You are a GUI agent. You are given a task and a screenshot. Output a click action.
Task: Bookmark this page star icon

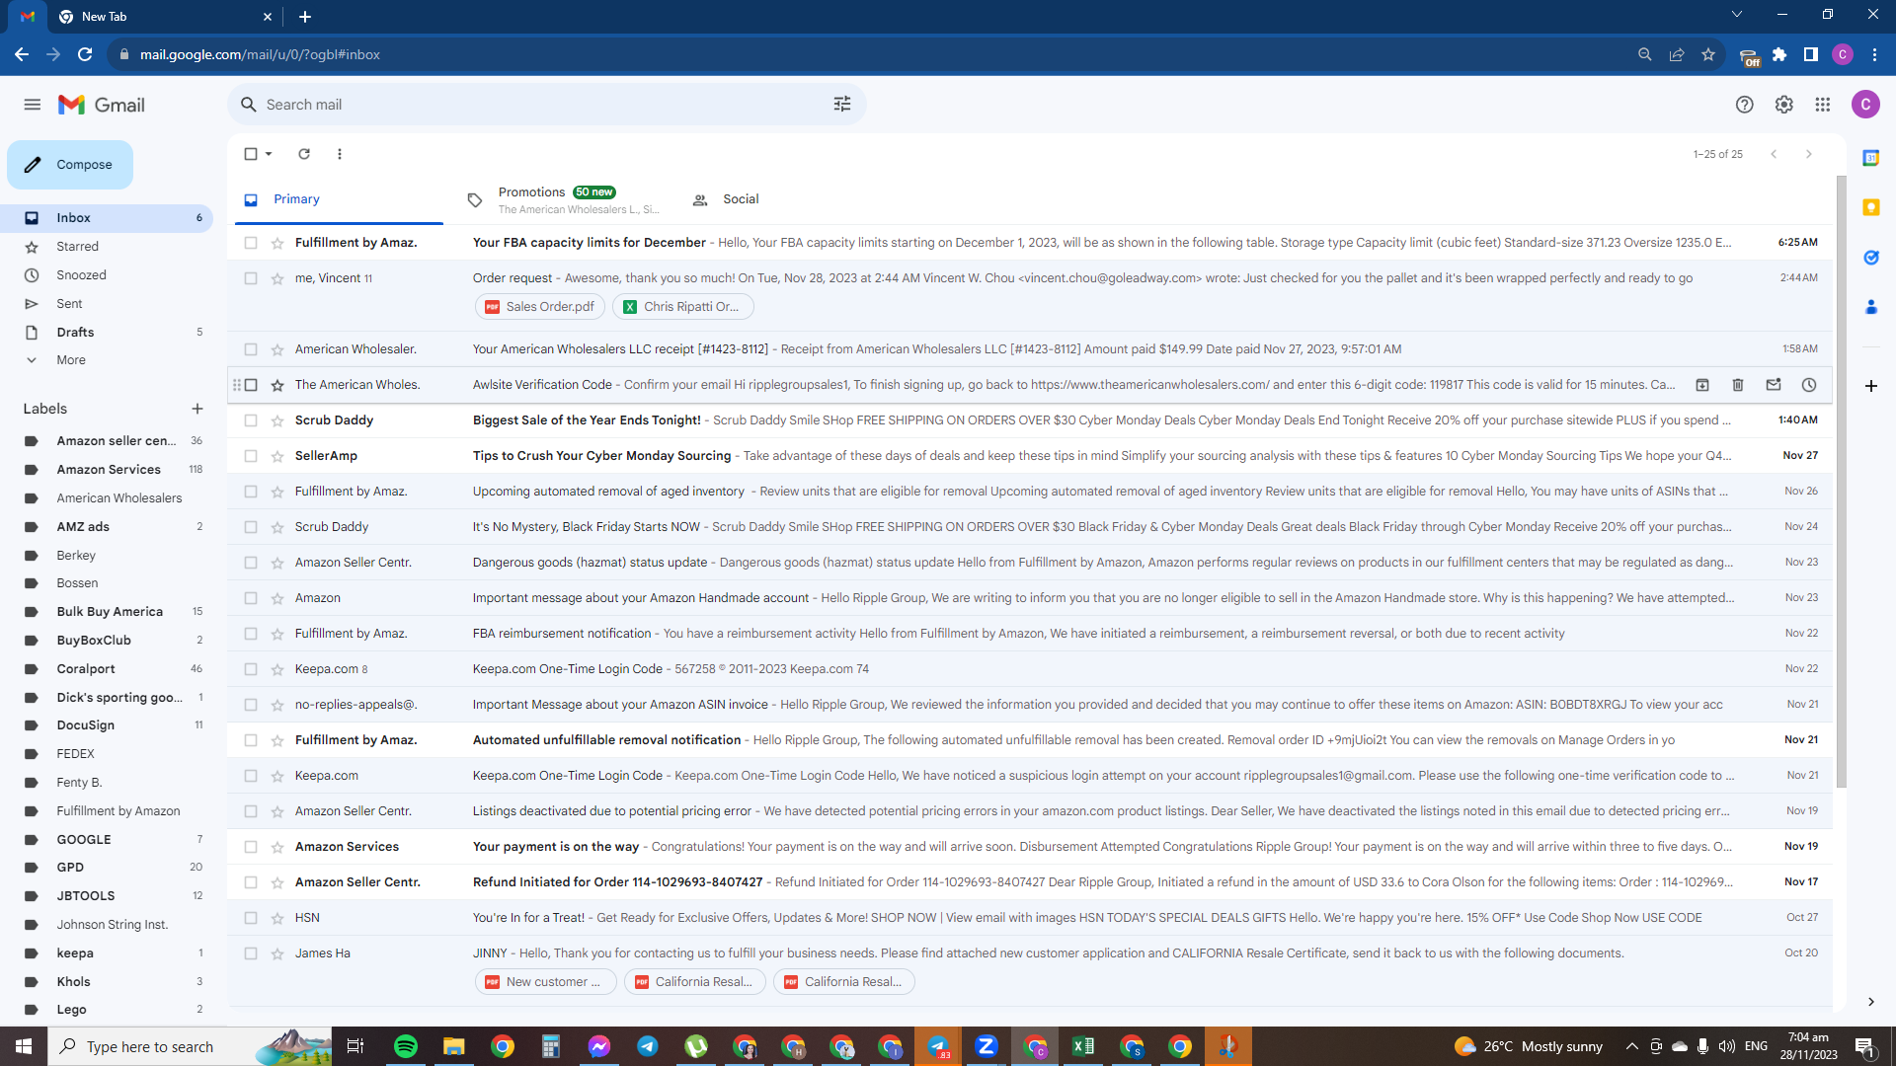tap(1708, 54)
